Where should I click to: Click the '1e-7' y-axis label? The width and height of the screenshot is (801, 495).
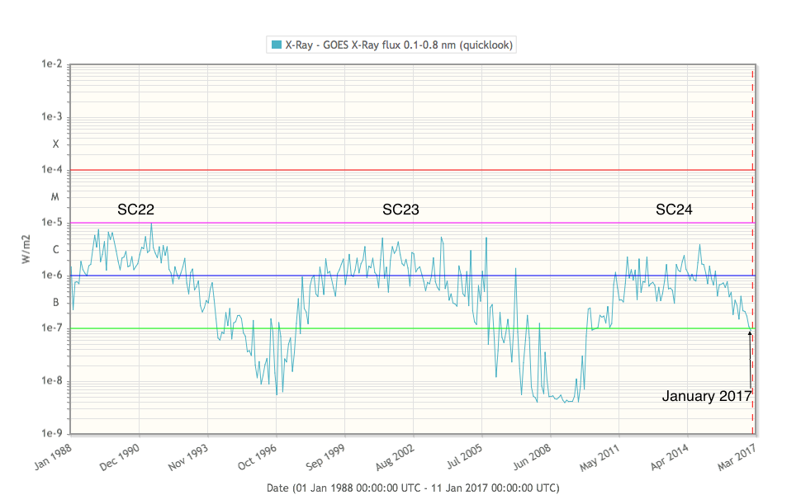tap(51, 328)
